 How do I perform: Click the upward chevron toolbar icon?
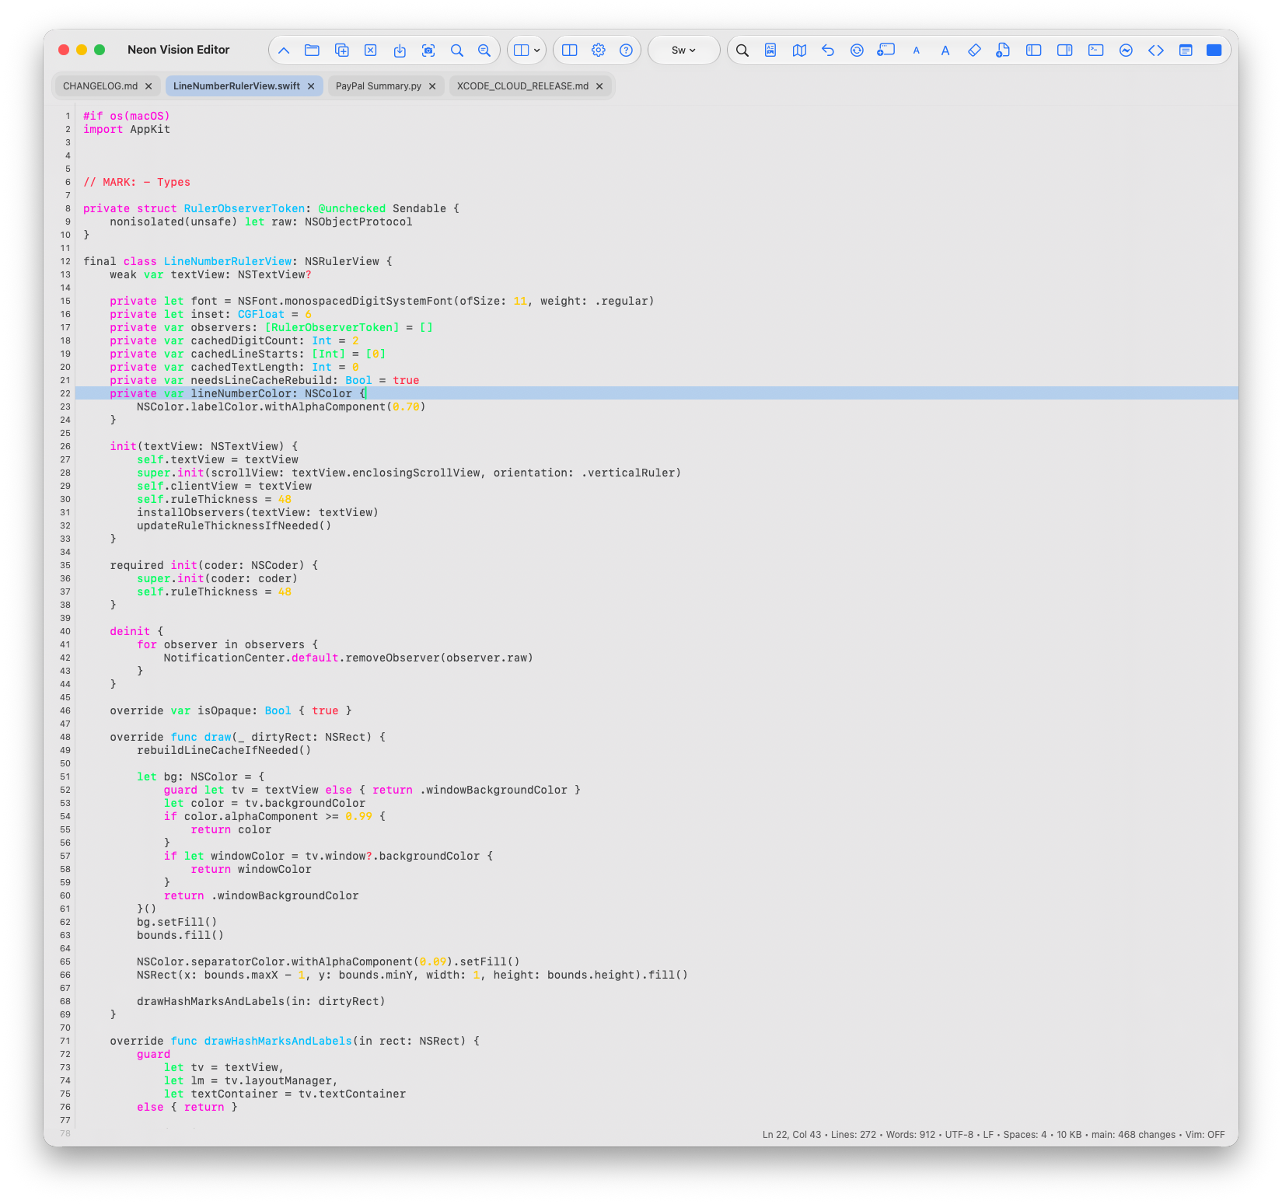284,51
